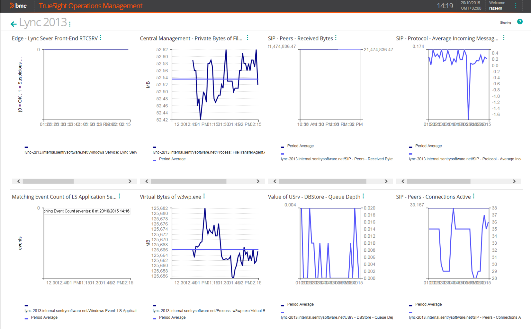531x329 pixels.
Task: Toggle Period Average legend in Virtual Bytes chart
Action: pos(172,317)
